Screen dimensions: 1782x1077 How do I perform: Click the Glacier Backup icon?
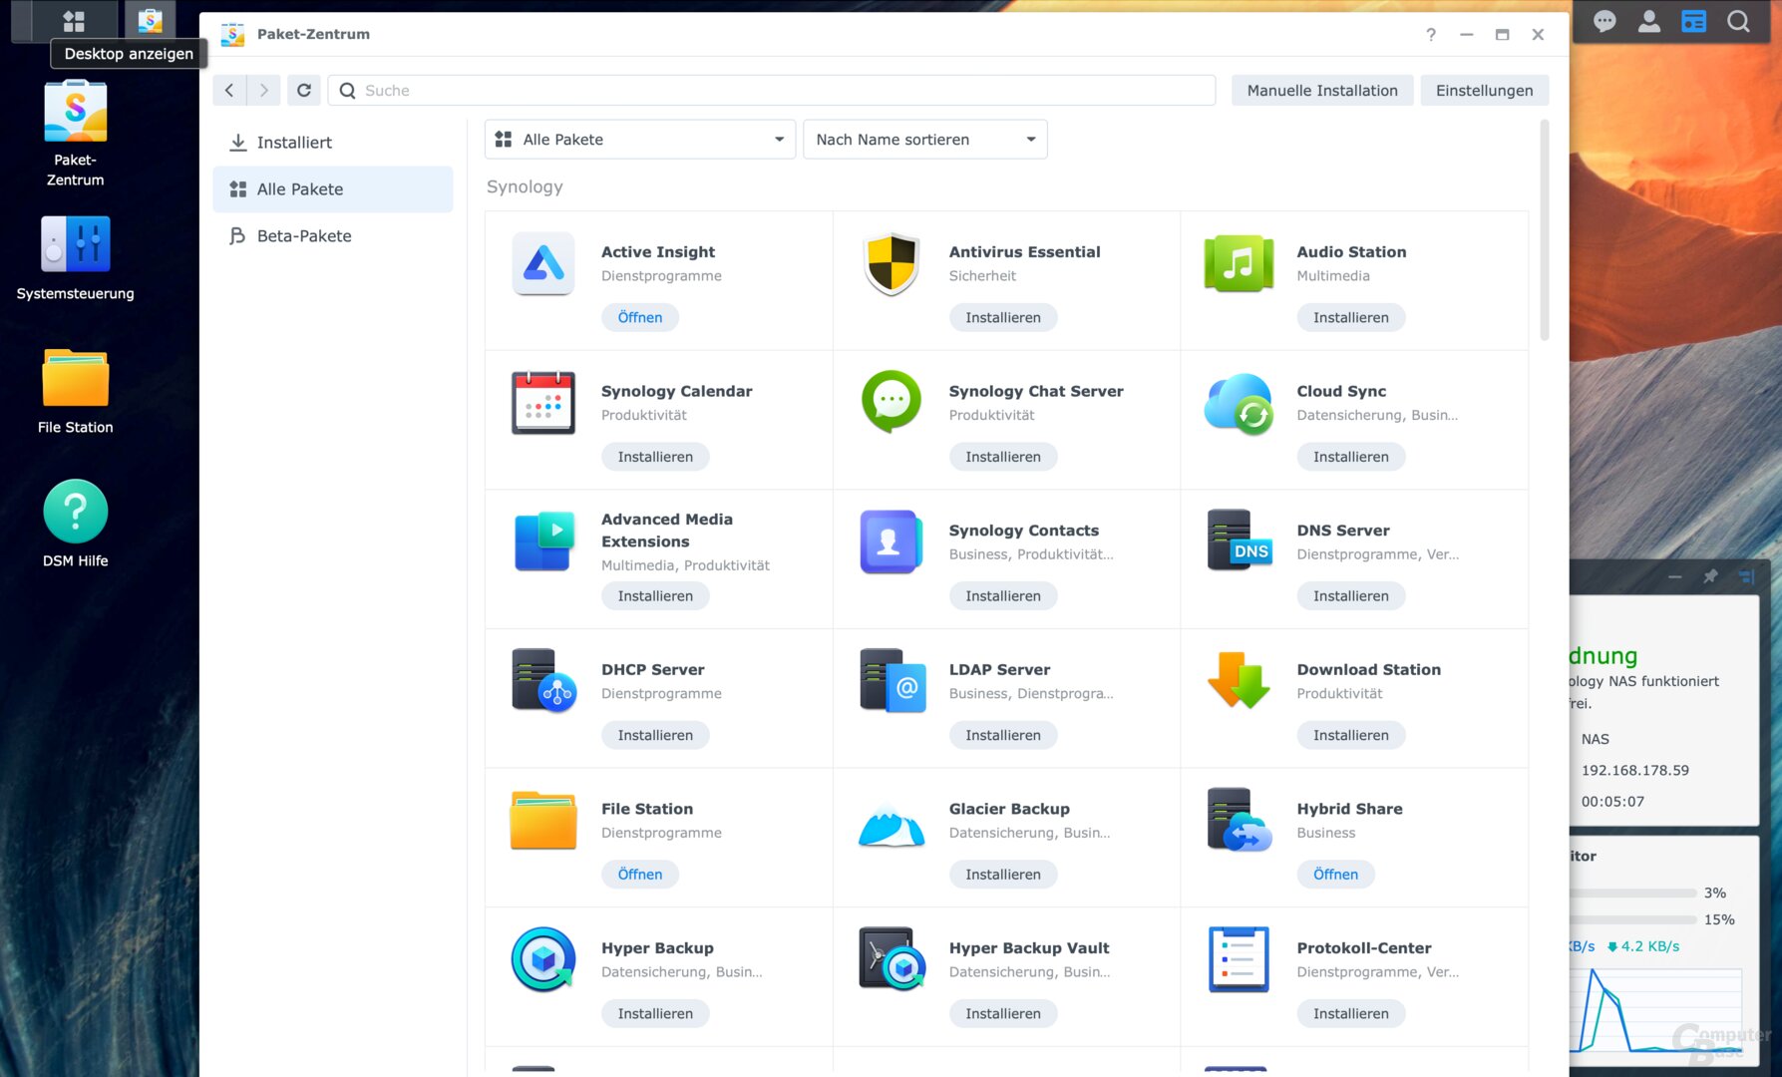point(891,824)
